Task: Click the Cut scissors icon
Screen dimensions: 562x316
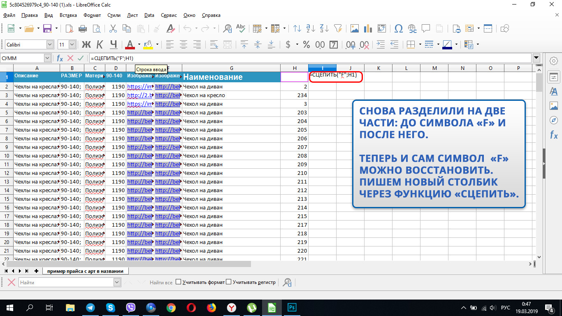Action: [113, 28]
